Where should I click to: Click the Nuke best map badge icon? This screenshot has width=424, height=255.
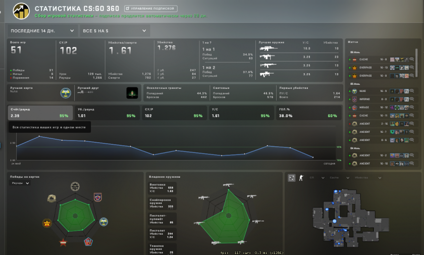point(66,93)
